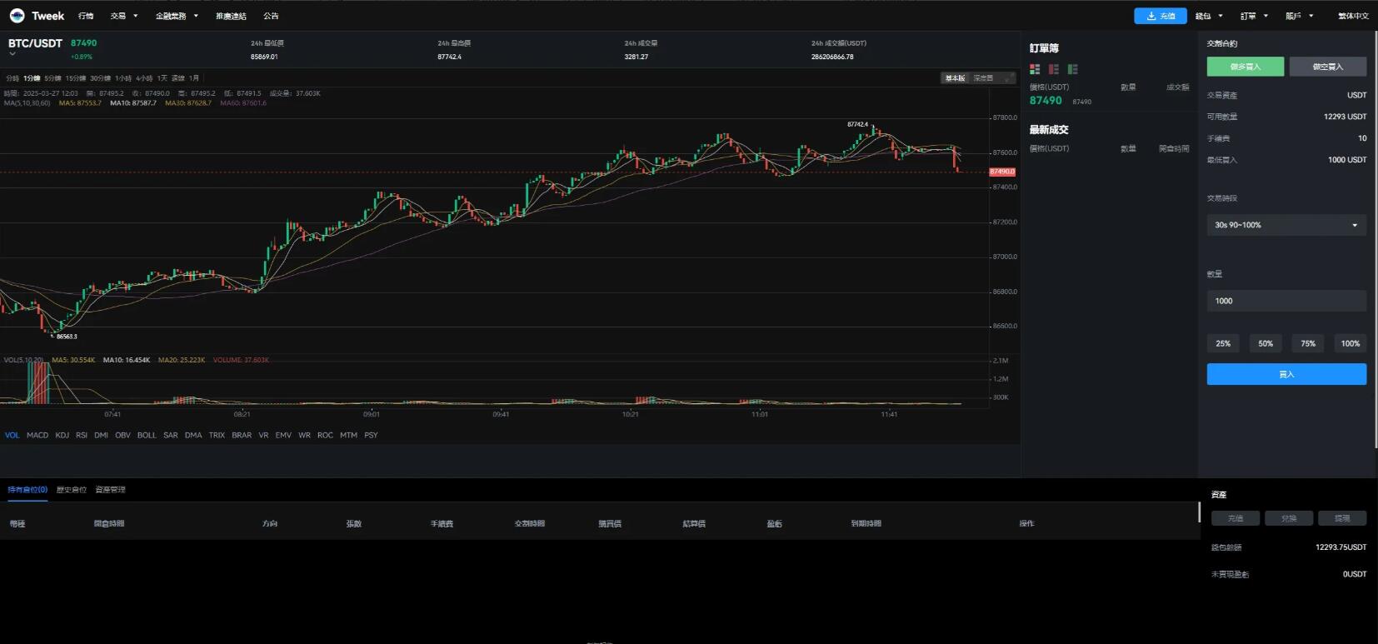This screenshot has height=644, width=1378.
Task: Click the blue 充值 deposit button in header
Action: tap(1160, 16)
